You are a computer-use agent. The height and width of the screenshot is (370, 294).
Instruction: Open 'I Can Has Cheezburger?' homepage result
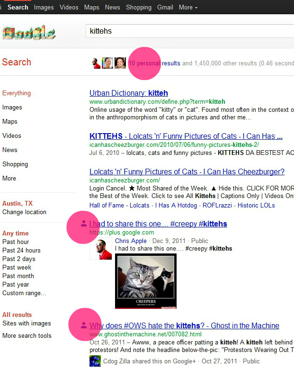coord(187,171)
